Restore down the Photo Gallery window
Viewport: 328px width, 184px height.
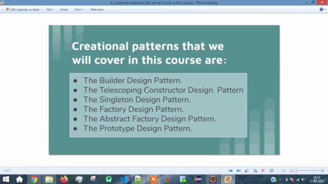point(313,3)
